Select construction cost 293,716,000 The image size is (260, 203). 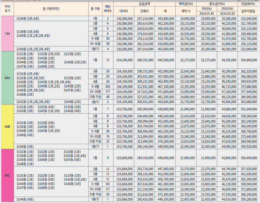click(x=145, y=169)
